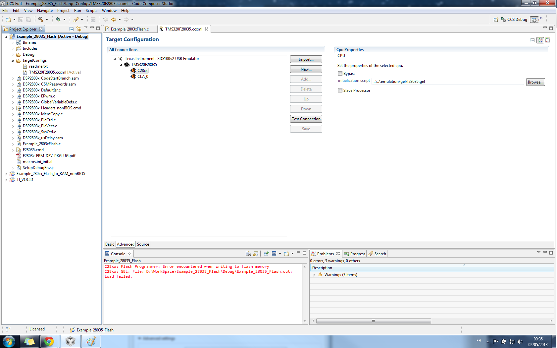This screenshot has height=348, width=557.
Task: Collapse the targetConfigs folder
Action: click(x=13, y=60)
